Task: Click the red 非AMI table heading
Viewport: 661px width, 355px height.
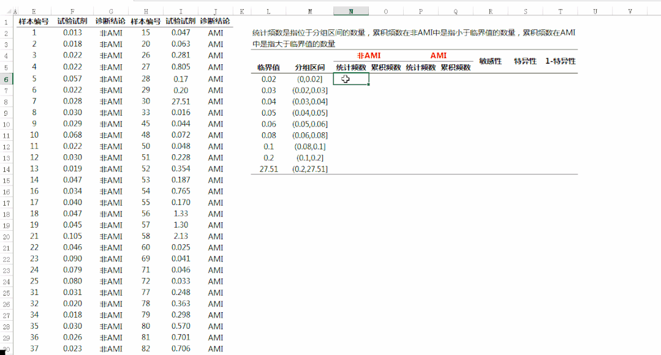Action: point(368,56)
